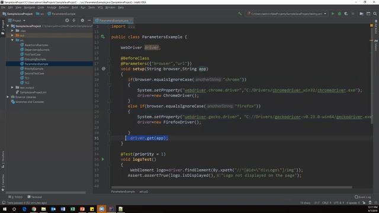Select Scratches and Consoles node
379x213 pixels.
(28, 102)
